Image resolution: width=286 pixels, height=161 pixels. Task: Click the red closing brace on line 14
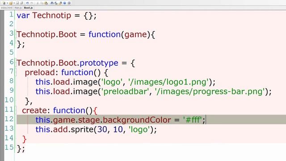pyautogui.click(x=25, y=139)
